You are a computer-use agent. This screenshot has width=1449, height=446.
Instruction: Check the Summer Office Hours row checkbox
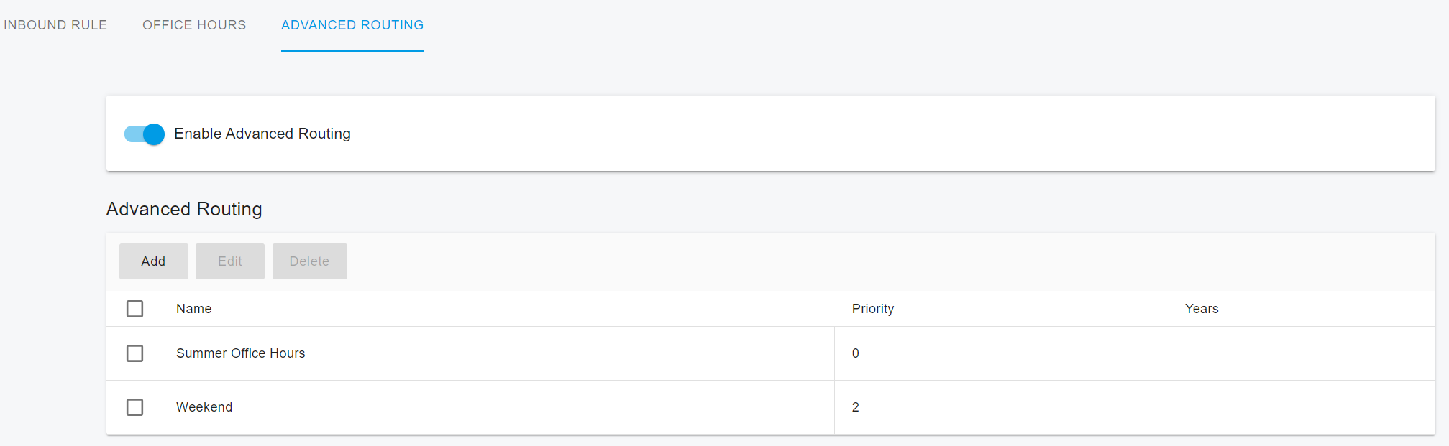coord(135,353)
